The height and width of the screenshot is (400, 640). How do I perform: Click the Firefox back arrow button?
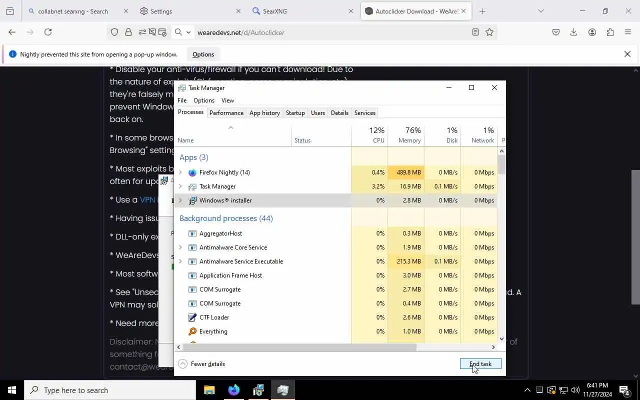[x=12, y=32]
